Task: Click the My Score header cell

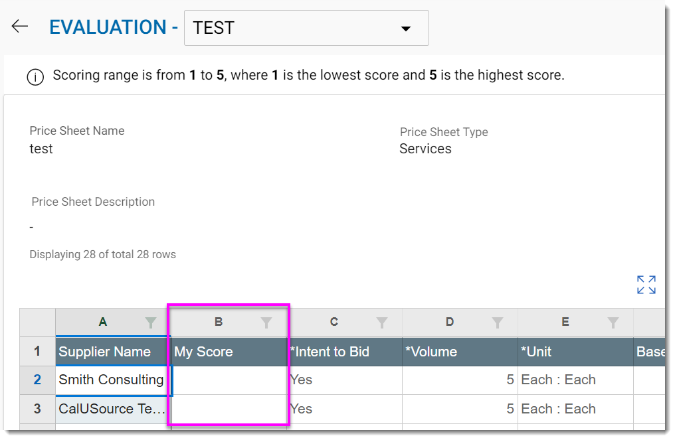Action: click(x=229, y=352)
